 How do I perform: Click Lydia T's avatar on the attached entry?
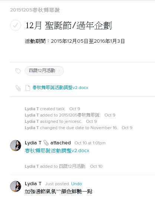pyautogui.click(x=16, y=145)
